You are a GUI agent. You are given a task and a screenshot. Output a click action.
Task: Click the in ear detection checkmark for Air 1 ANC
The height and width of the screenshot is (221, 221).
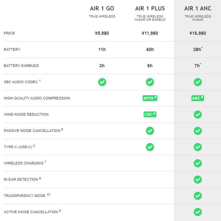198,179
